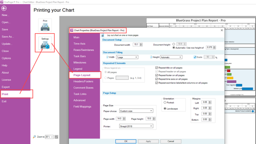Open the Advanced tab
The width and height of the screenshot is (256, 144).
tap(79, 100)
